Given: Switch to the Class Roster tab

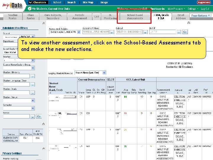Looking at the screenshot, I should point(31,17).
